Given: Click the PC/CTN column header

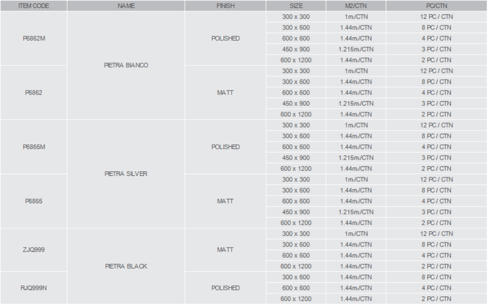Looking at the screenshot, I should pyautogui.click(x=437, y=6).
